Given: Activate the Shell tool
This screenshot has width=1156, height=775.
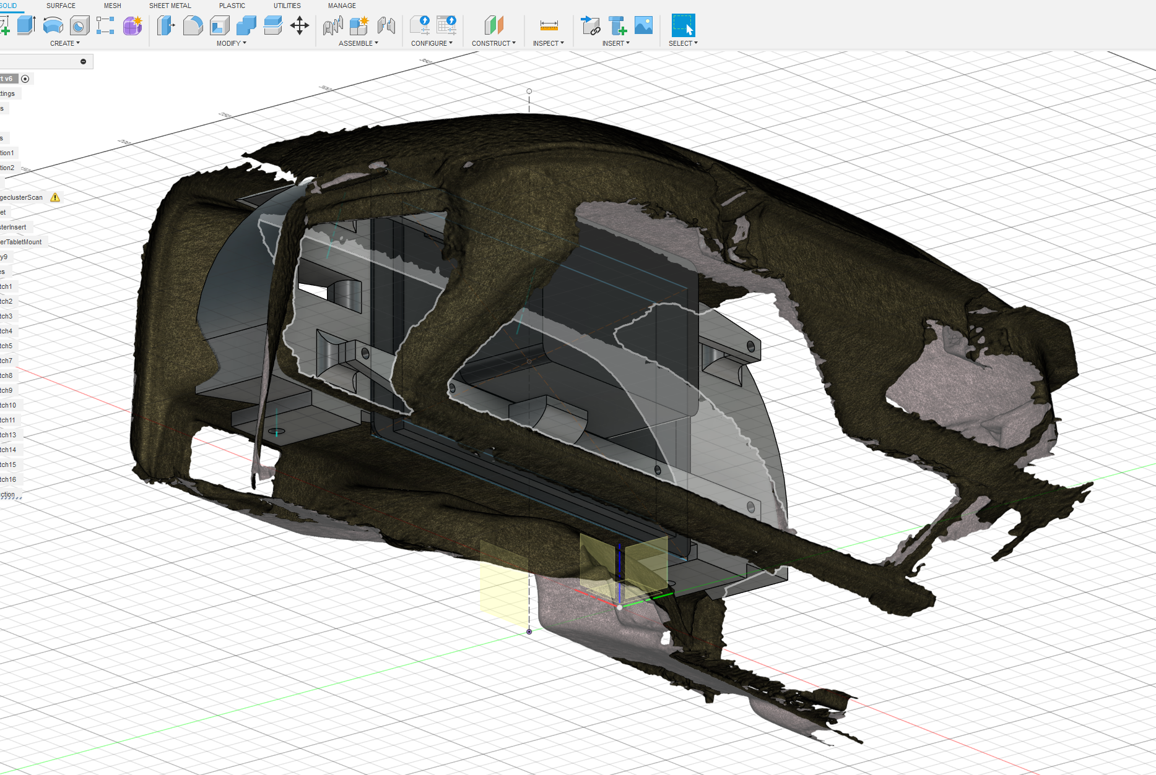Looking at the screenshot, I should pyautogui.click(x=220, y=25).
